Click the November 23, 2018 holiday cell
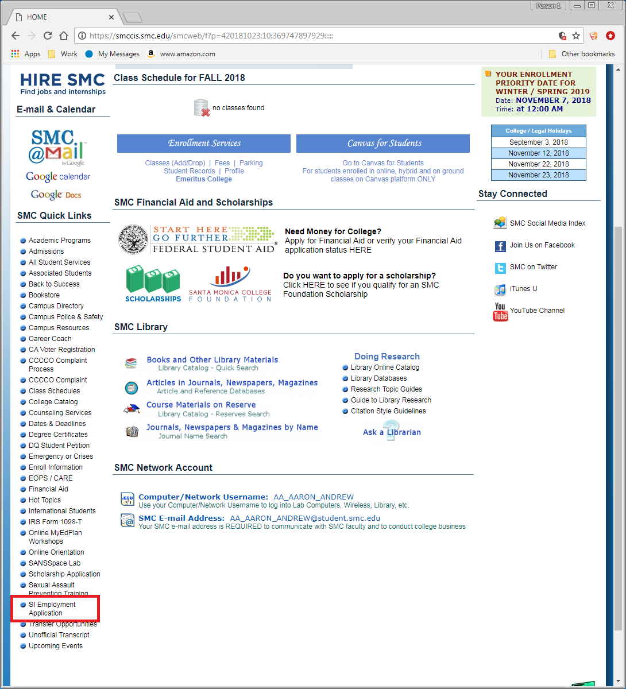Screen dimensions: 626x689 click(x=539, y=175)
